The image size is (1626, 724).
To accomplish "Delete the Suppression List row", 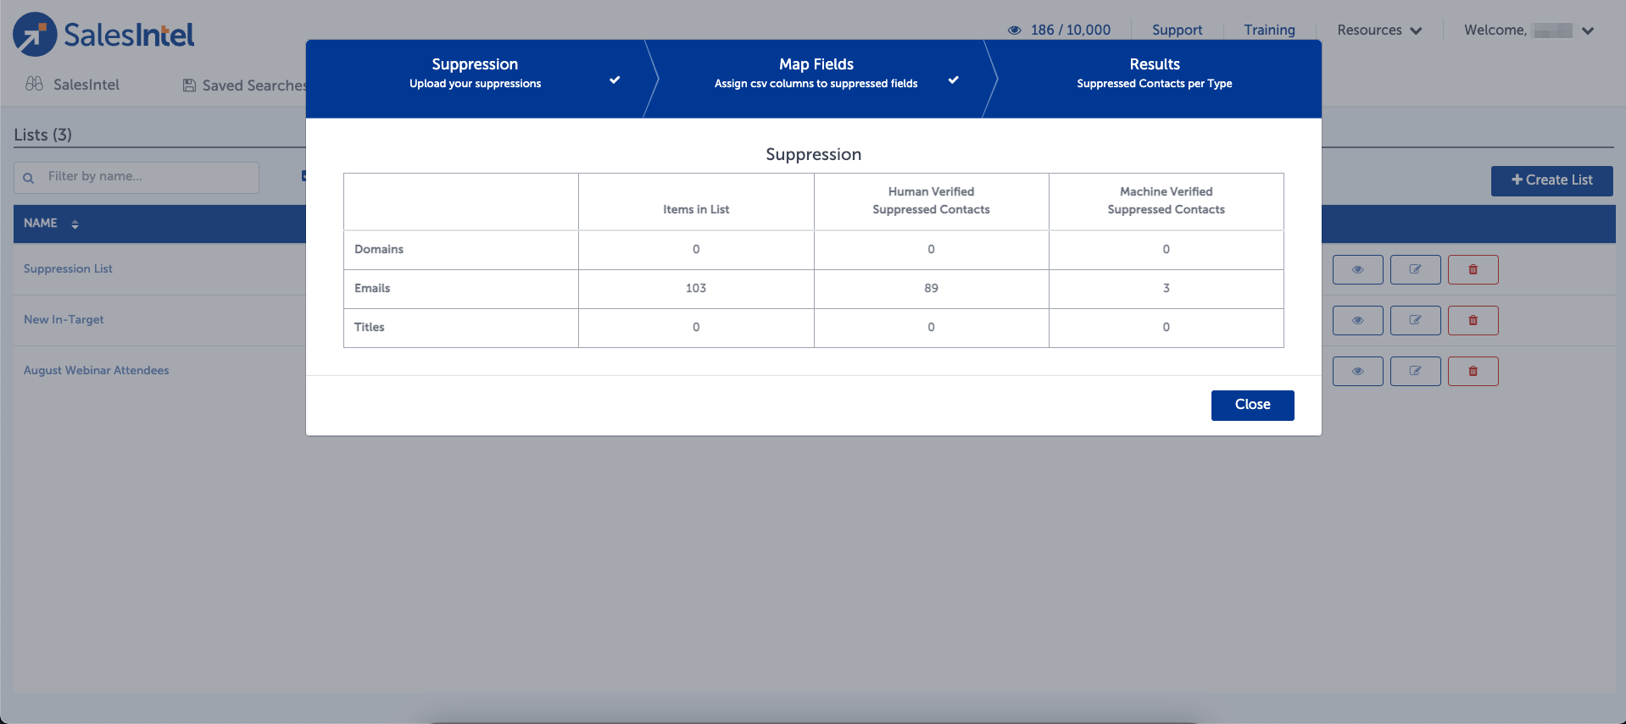I will (x=1473, y=269).
